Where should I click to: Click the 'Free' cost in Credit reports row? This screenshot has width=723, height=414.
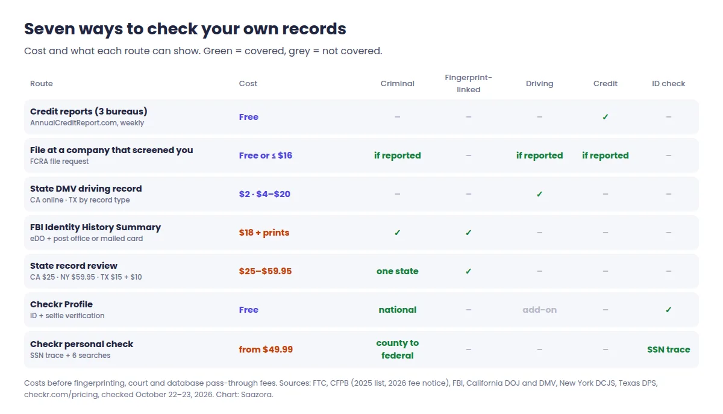point(249,117)
